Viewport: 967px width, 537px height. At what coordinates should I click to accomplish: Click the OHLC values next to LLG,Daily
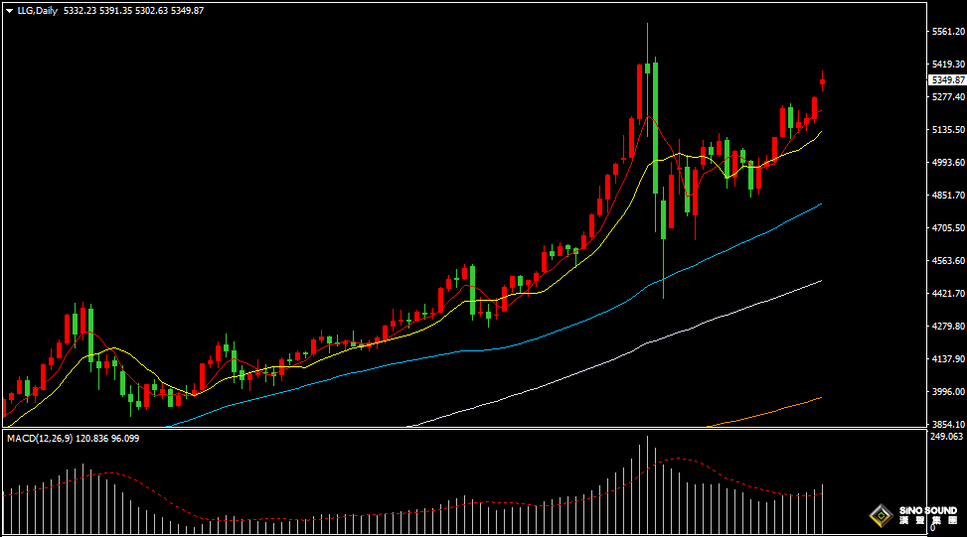point(133,11)
